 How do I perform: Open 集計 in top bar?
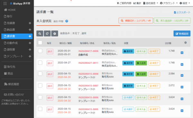137,3
